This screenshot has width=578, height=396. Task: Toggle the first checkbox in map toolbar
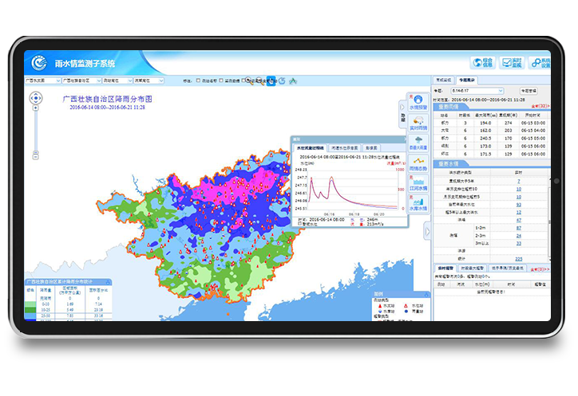click(199, 80)
